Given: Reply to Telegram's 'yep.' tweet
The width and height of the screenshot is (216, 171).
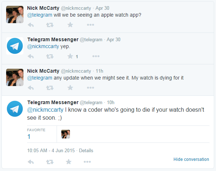Looking at the screenshot, I should 31,56.
